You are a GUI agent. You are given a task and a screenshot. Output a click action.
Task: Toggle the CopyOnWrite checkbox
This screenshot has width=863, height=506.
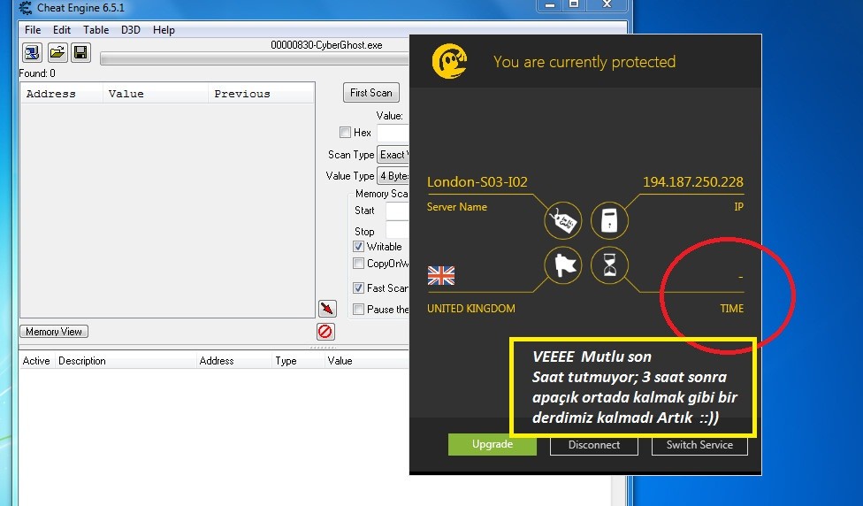358,264
